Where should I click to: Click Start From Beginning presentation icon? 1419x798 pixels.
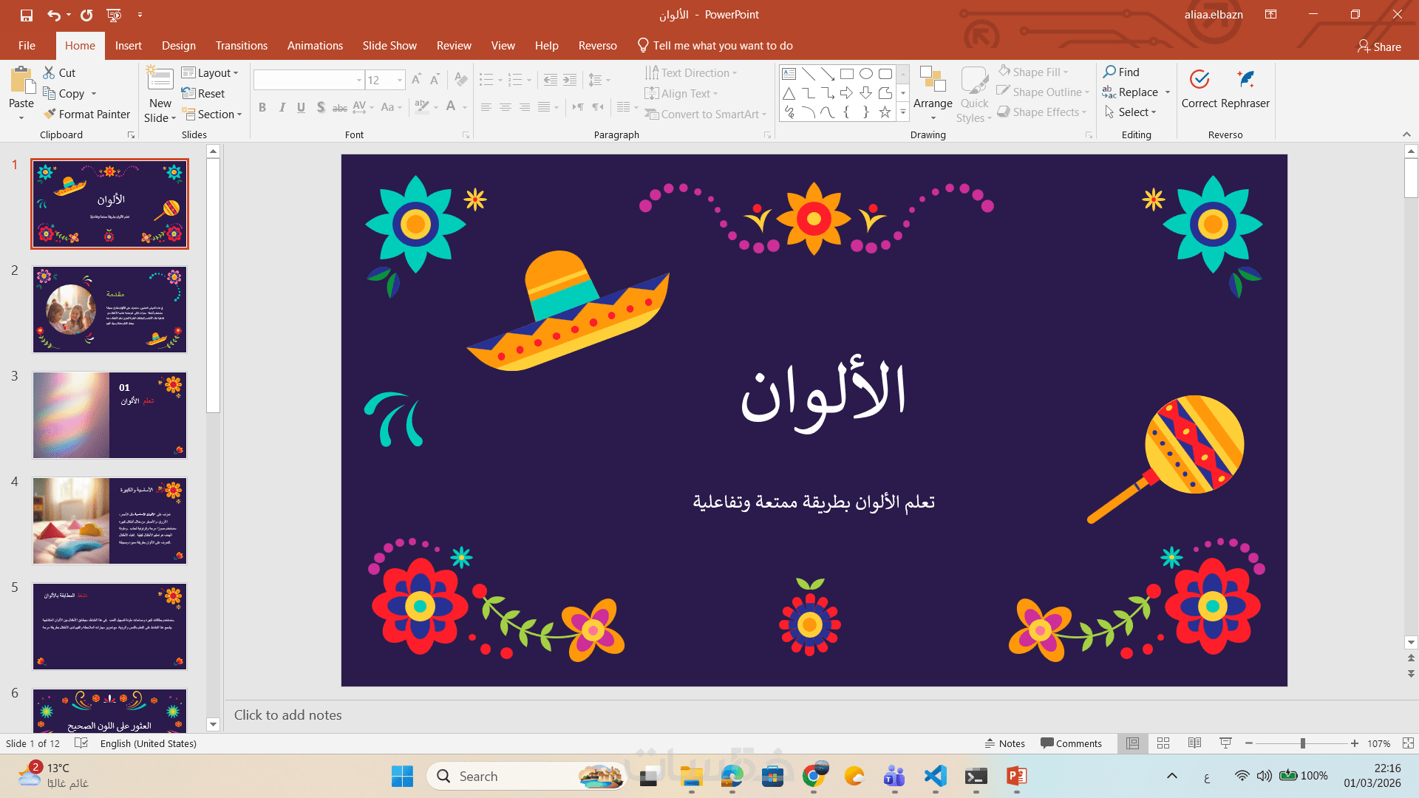[x=114, y=15]
